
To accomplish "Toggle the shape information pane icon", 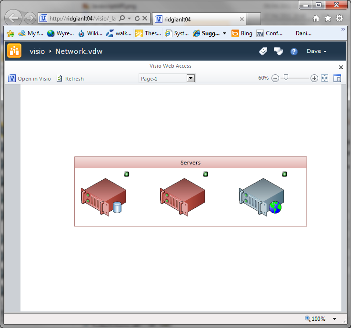I will [337, 78].
